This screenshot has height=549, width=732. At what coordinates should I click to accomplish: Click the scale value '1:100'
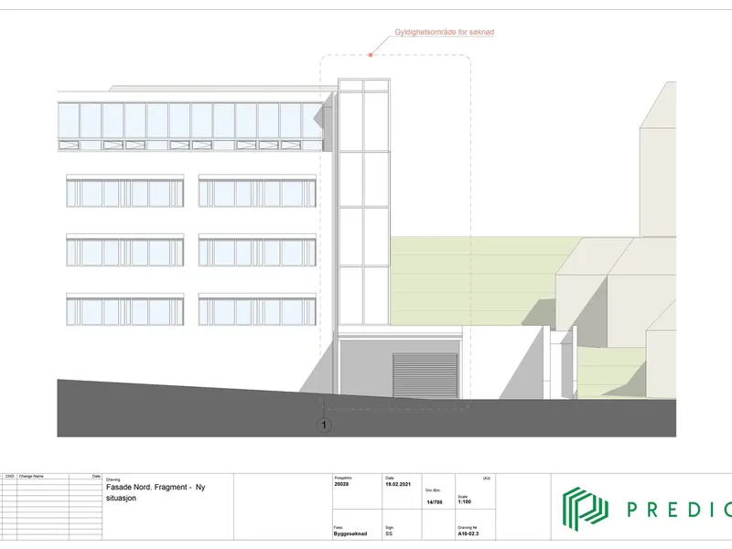point(465,501)
